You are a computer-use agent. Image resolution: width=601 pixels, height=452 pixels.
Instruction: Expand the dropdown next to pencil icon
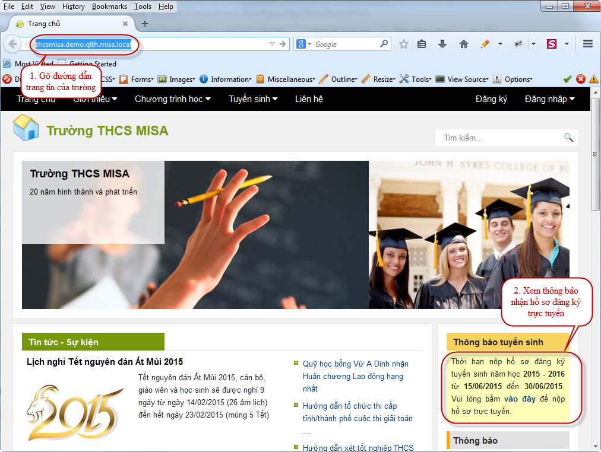click(x=500, y=44)
